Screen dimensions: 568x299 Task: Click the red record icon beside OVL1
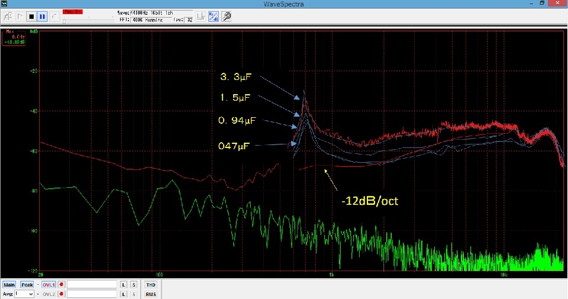62,285
